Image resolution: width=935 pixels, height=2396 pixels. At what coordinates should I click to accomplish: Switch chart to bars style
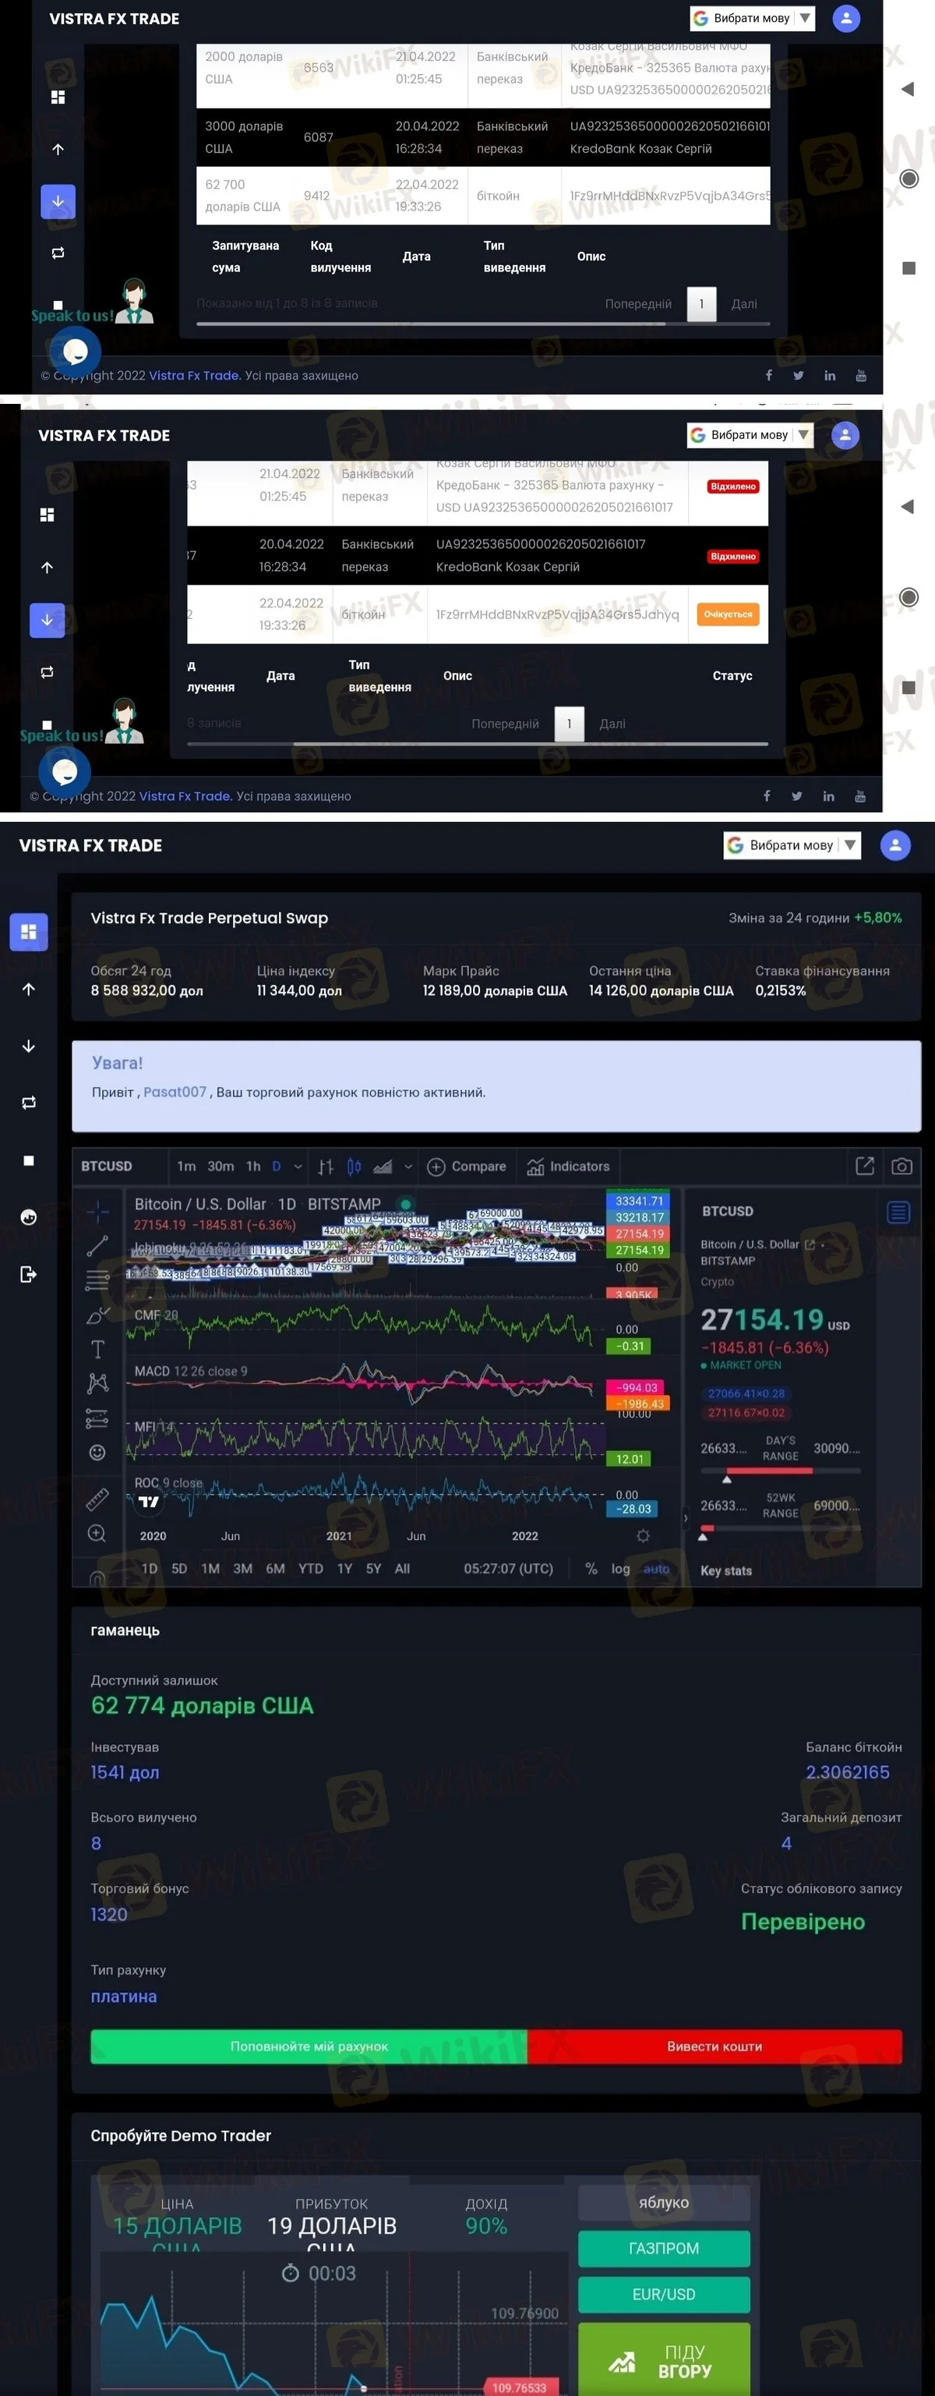pyautogui.click(x=326, y=1166)
